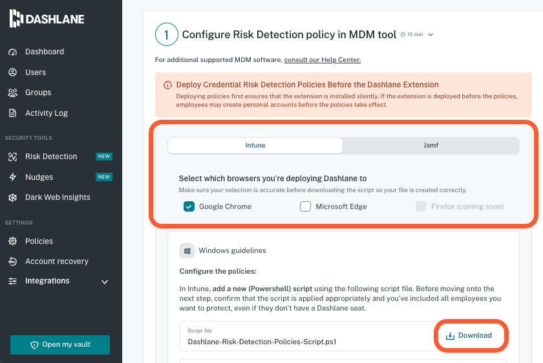Click the 10 min duration label
The image size is (543, 363).
coord(415,35)
